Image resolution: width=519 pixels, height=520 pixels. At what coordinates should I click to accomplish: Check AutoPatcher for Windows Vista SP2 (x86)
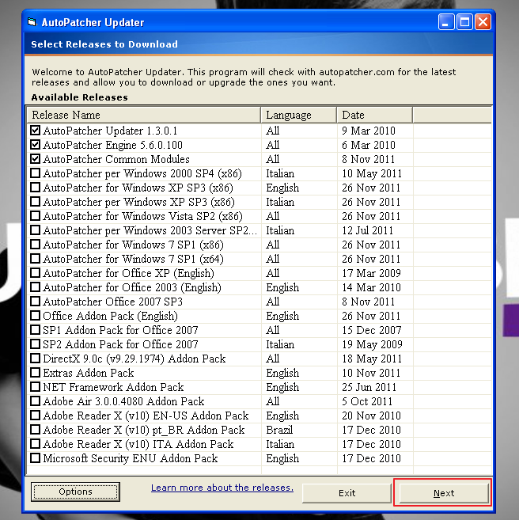point(35,216)
